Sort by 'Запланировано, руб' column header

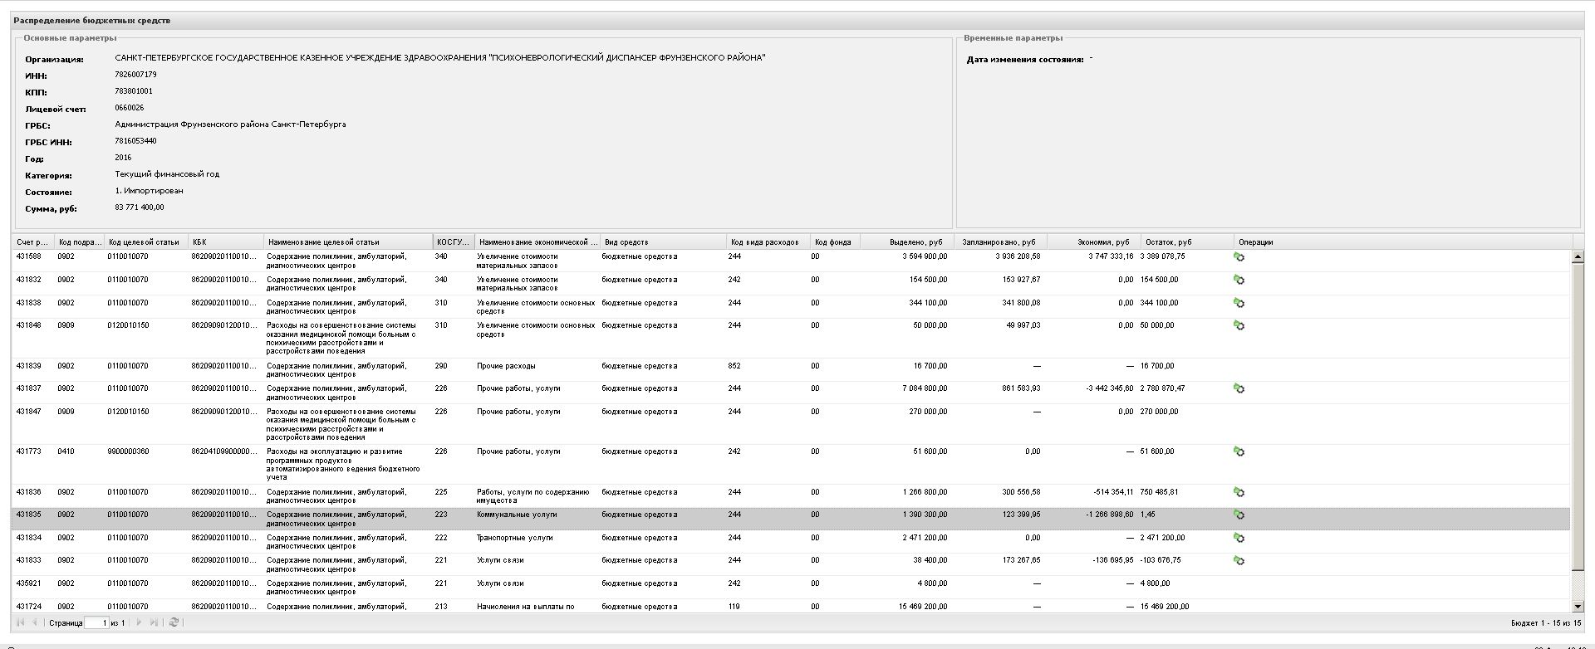1000,242
